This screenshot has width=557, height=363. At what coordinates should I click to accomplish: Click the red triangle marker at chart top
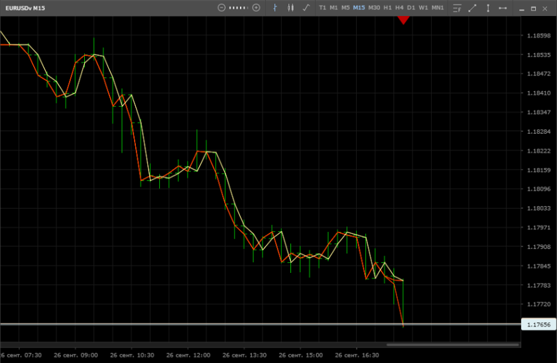[x=403, y=20]
